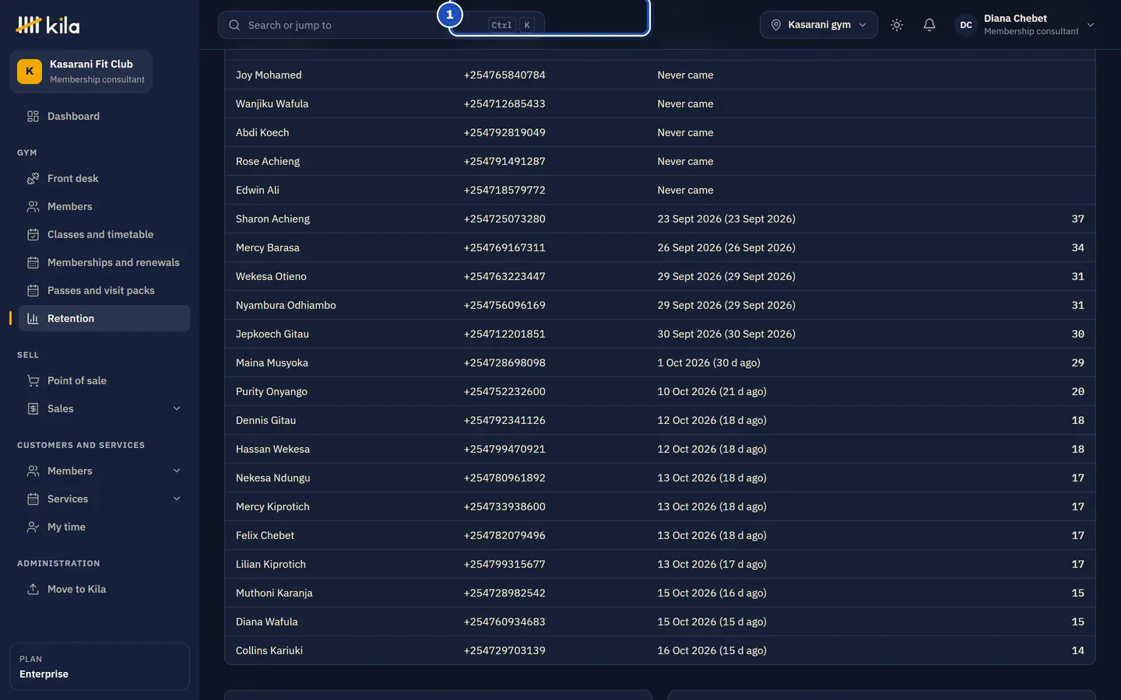Open Diana Chebet account menu chevron
This screenshot has width=1121, height=700.
(x=1091, y=25)
